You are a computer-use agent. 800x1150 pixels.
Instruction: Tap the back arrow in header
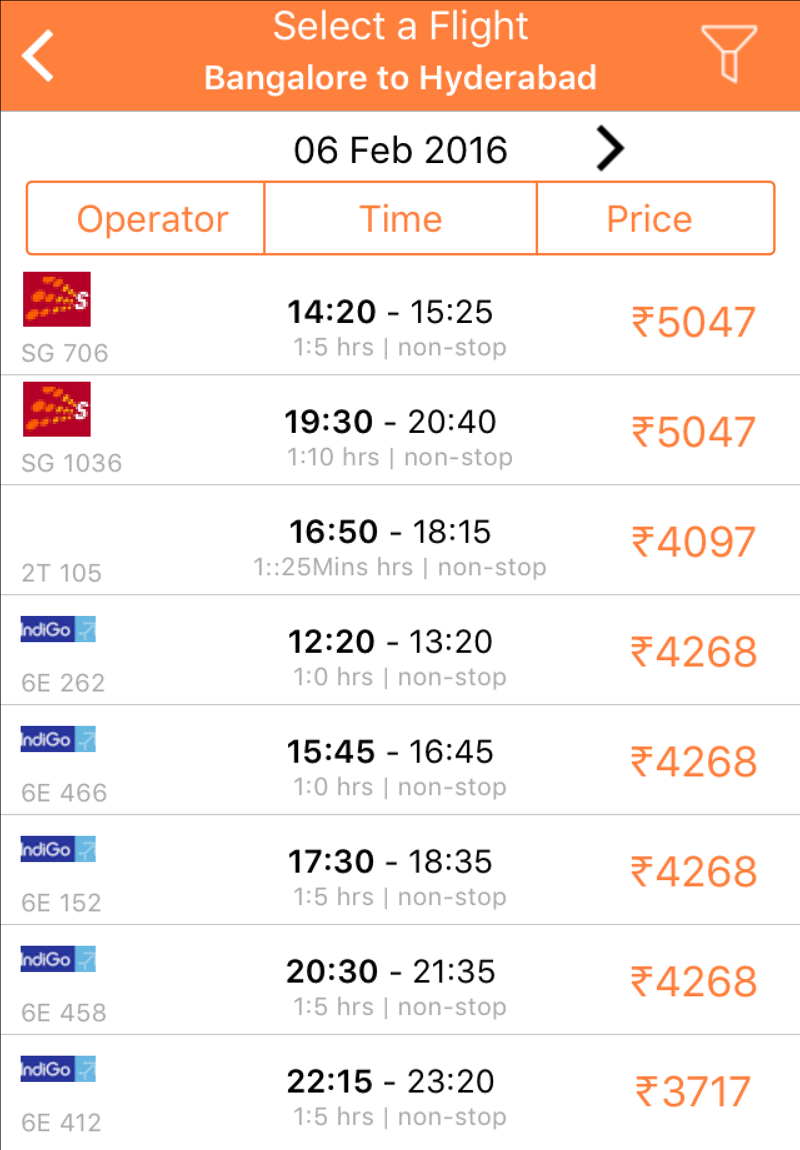pos(37,56)
